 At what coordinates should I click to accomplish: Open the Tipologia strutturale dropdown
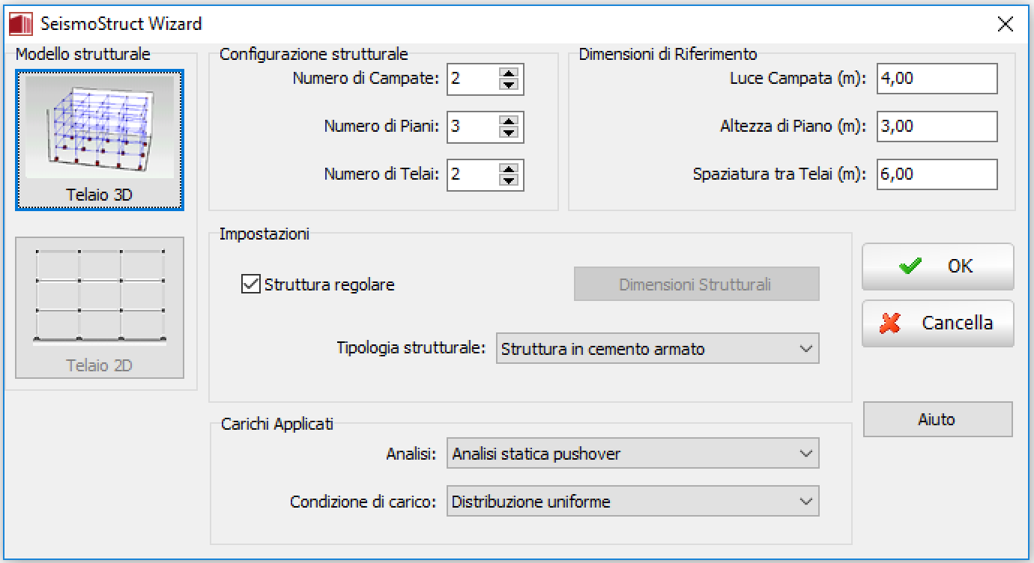[657, 349]
